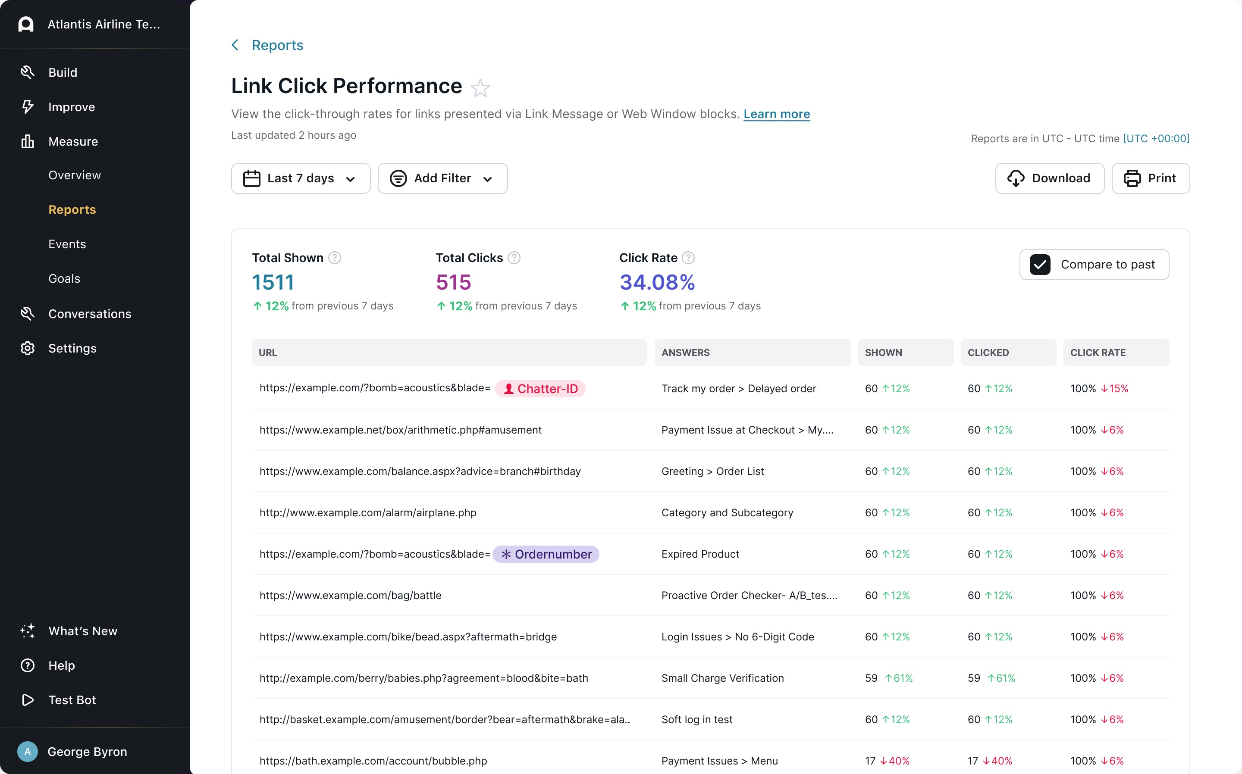Viewport: 1242px width, 774px height.
Task: Click the Download button
Action: [1049, 178]
